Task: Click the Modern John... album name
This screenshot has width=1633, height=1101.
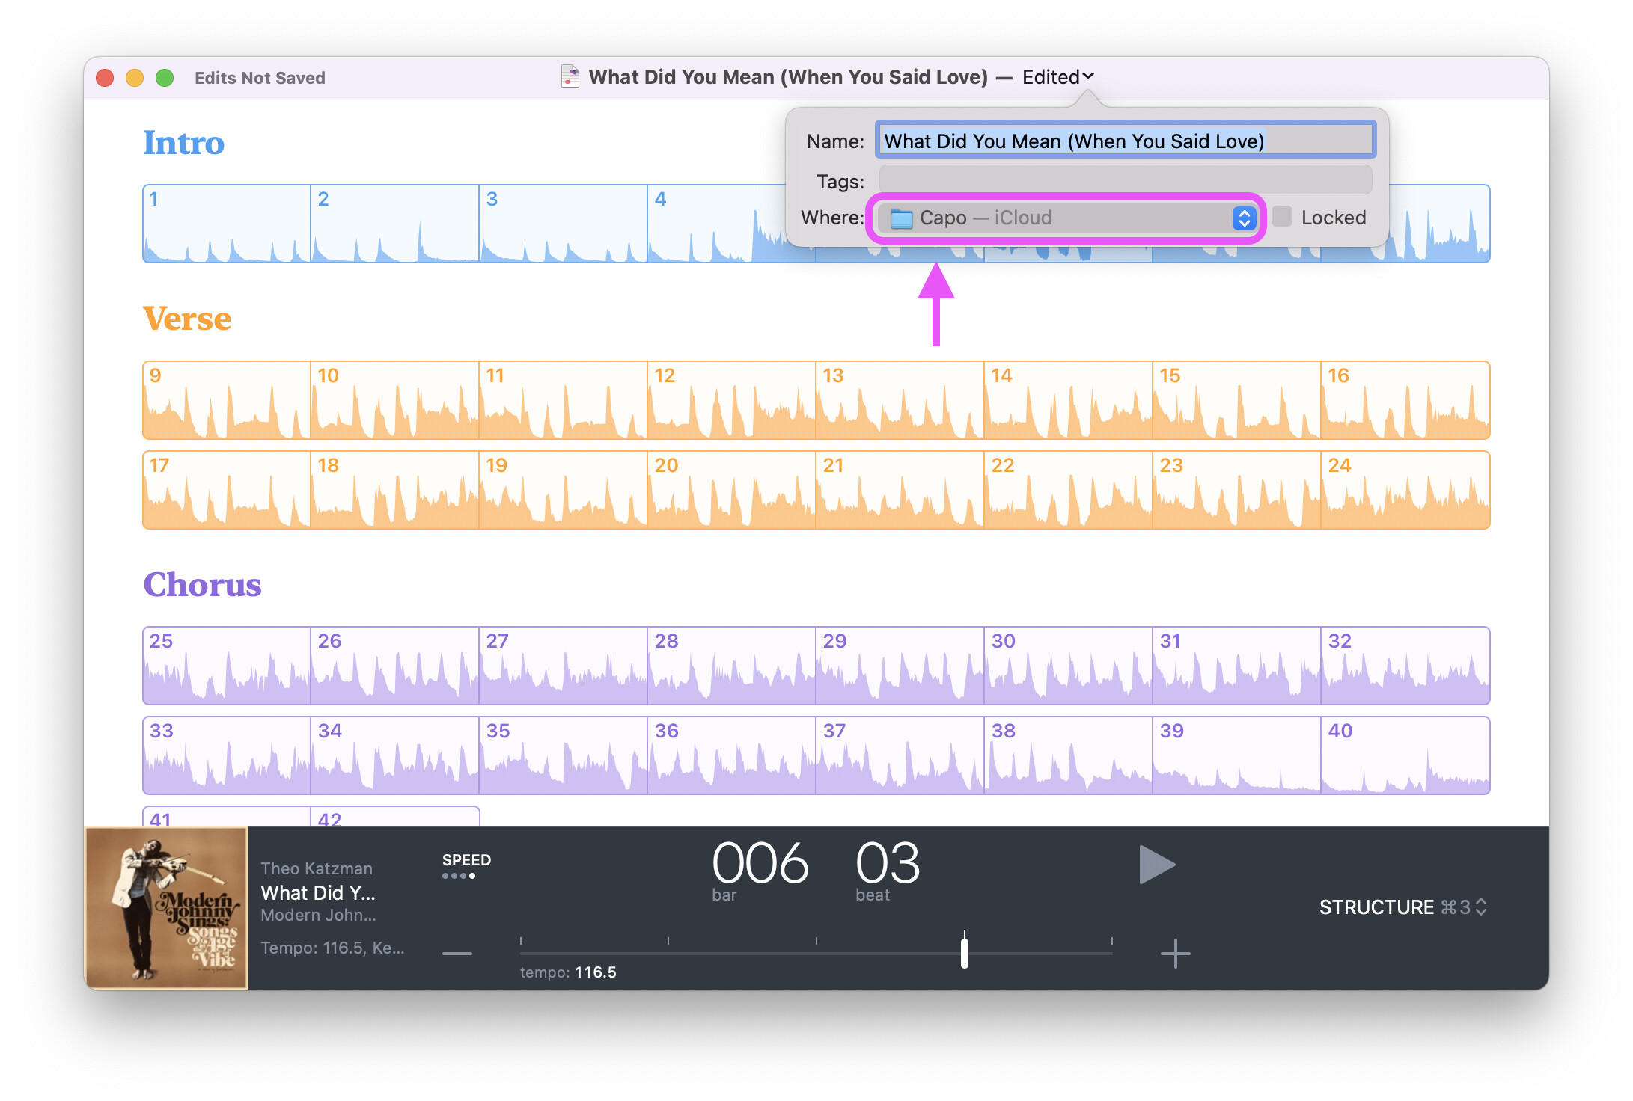Action: [x=318, y=915]
